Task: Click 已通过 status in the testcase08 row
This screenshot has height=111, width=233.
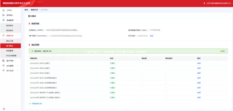Action: coord(112,98)
